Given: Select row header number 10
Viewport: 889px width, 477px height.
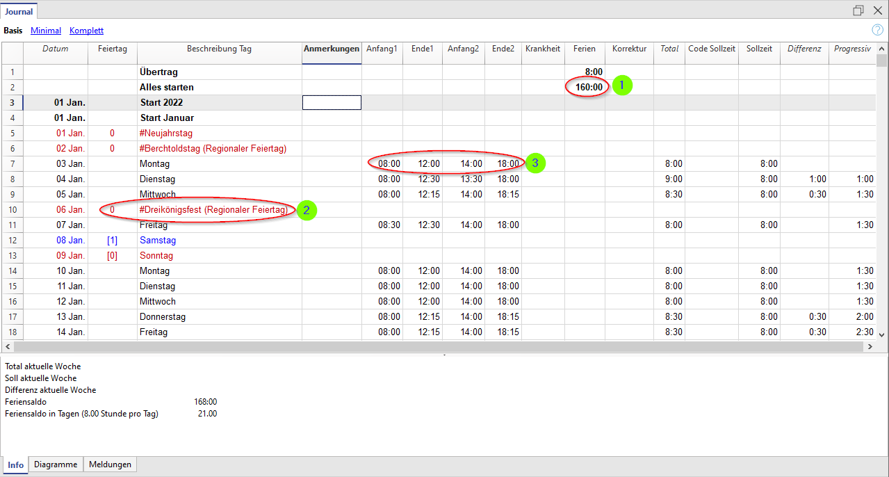Looking at the screenshot, I should tap(13, 210).
